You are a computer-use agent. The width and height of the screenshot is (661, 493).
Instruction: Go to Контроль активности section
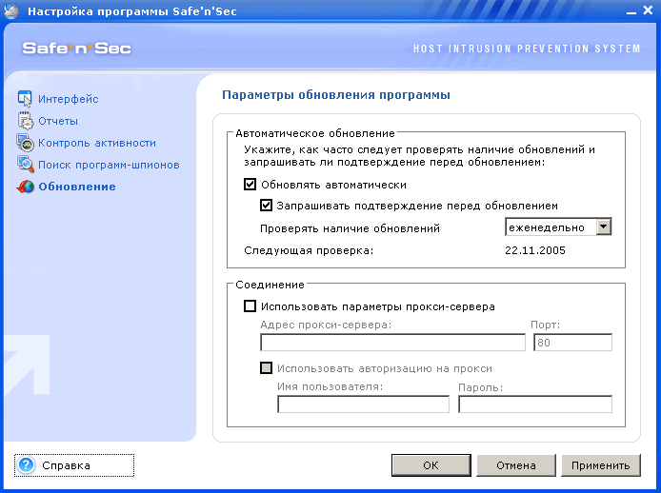[x=97, y=143]
